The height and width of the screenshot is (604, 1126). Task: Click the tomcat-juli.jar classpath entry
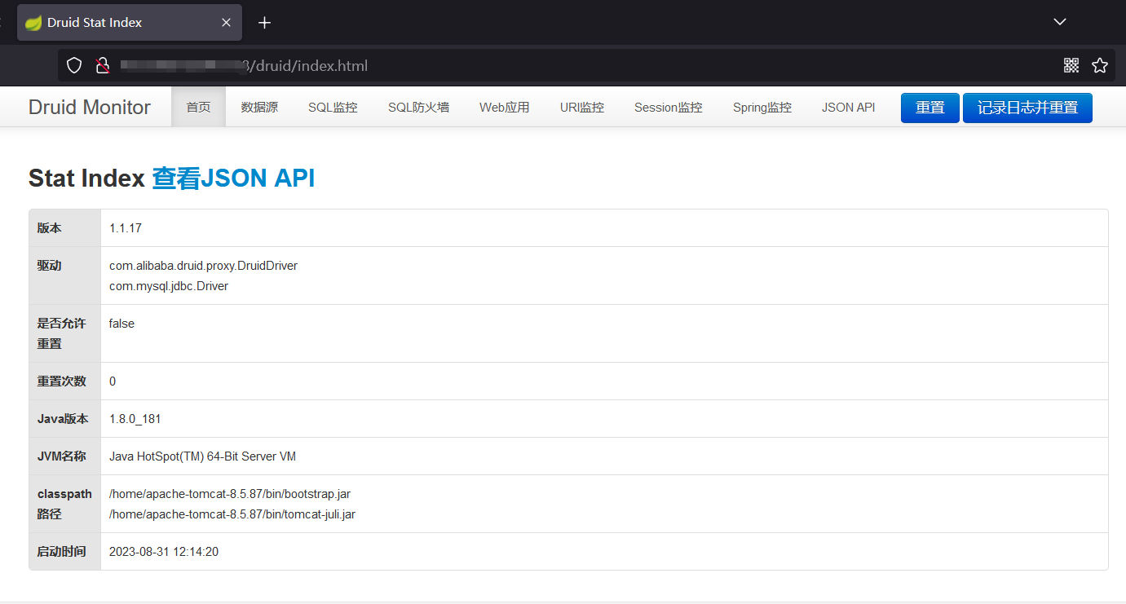point(232,514)
